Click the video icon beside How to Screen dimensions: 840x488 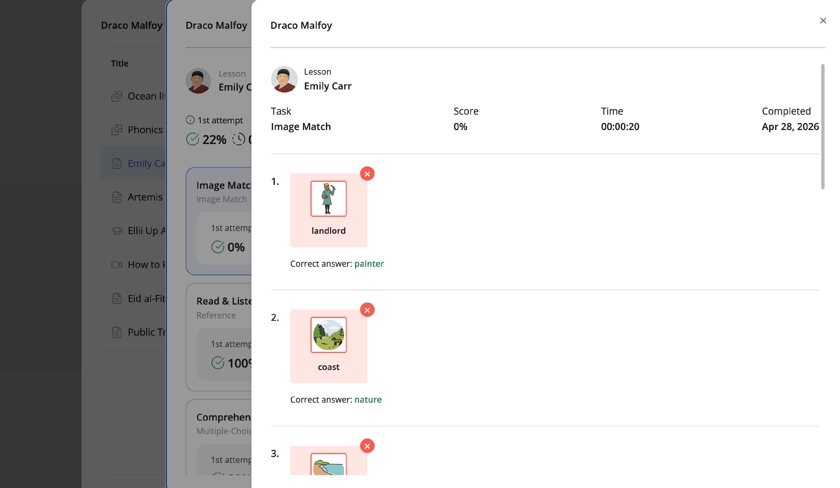point(117,265)
